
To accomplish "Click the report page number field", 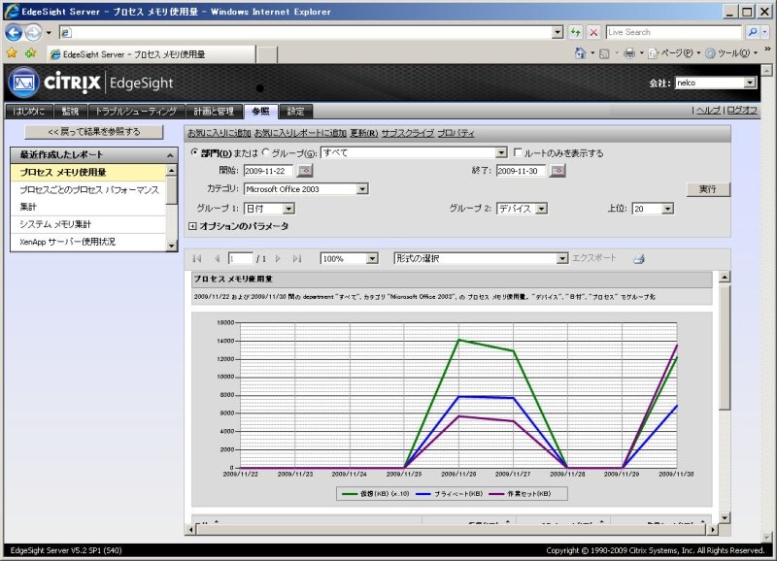I will coord(240,258).
